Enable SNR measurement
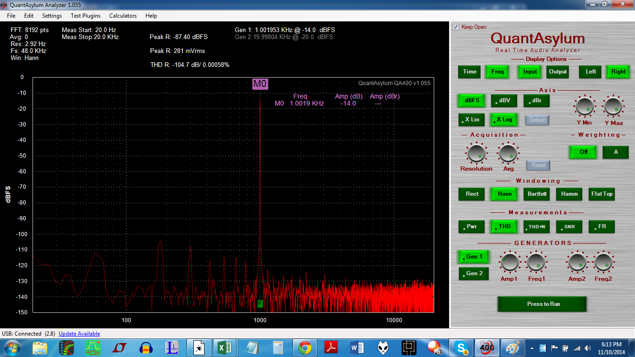The image size is (635, 357). click(569, 227)
